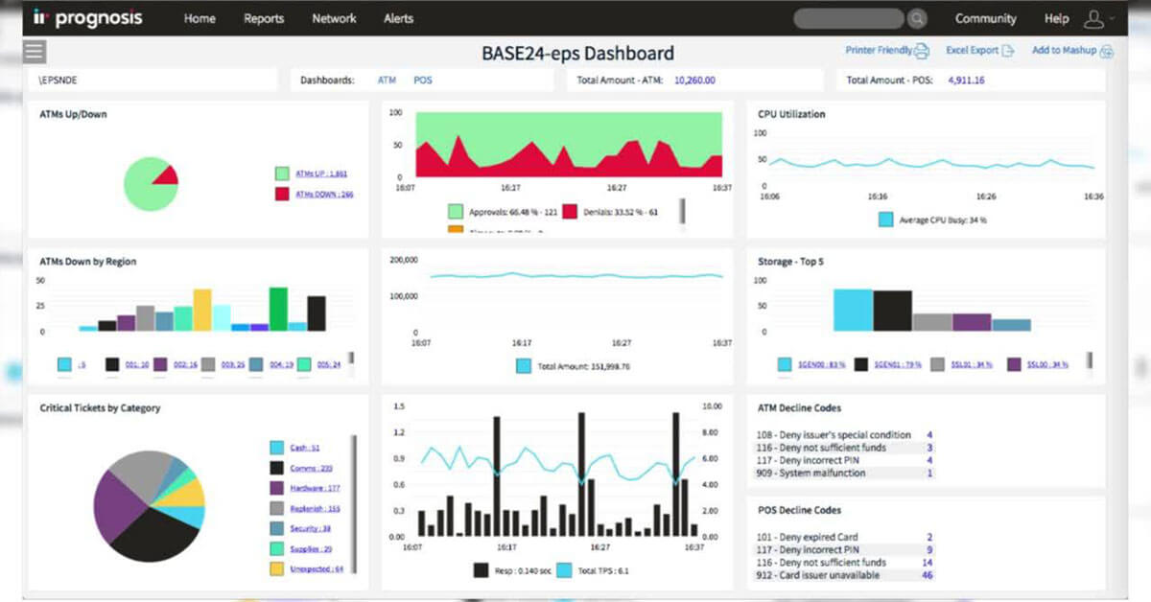This screenshot has height=602, width=1151.
Task: Open the user profile icon
Action: [x=1093, y=19]
